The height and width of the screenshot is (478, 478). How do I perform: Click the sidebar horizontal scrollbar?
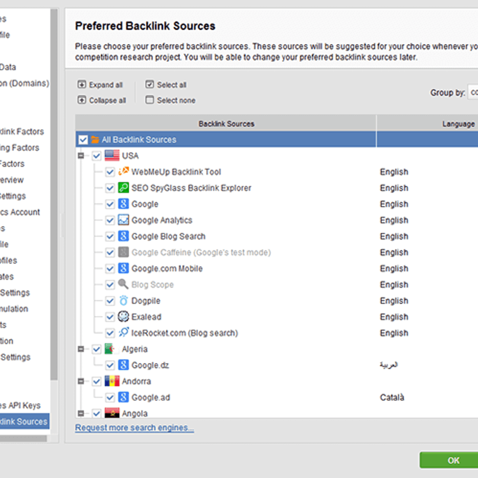coord(24,439)
